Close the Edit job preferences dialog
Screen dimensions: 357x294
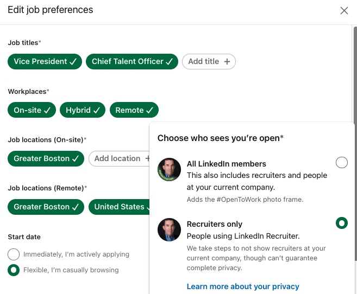pyautogui.click(x=344, y=10)
